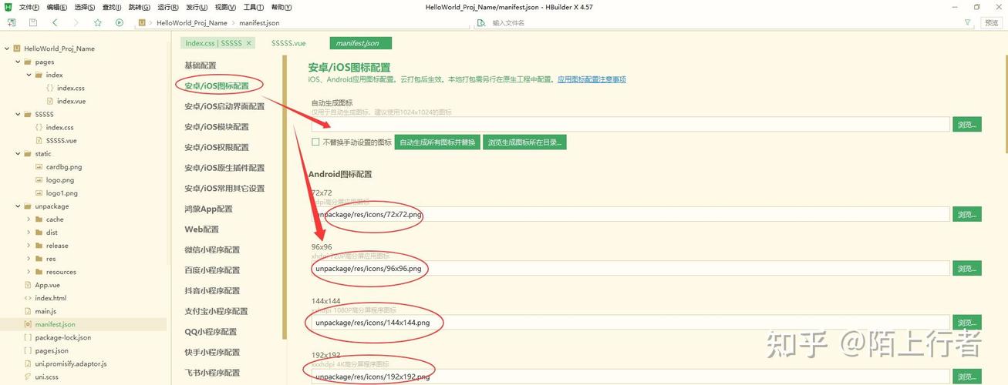This screenshot has height=385, width=1008.
Task: Open the 编辑(E) menu
Action: [x=57, y=7]
